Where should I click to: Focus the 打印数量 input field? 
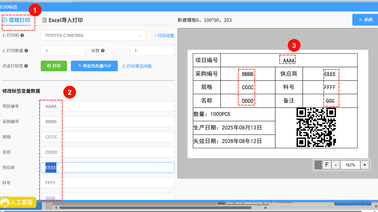[x=63, y=51]
